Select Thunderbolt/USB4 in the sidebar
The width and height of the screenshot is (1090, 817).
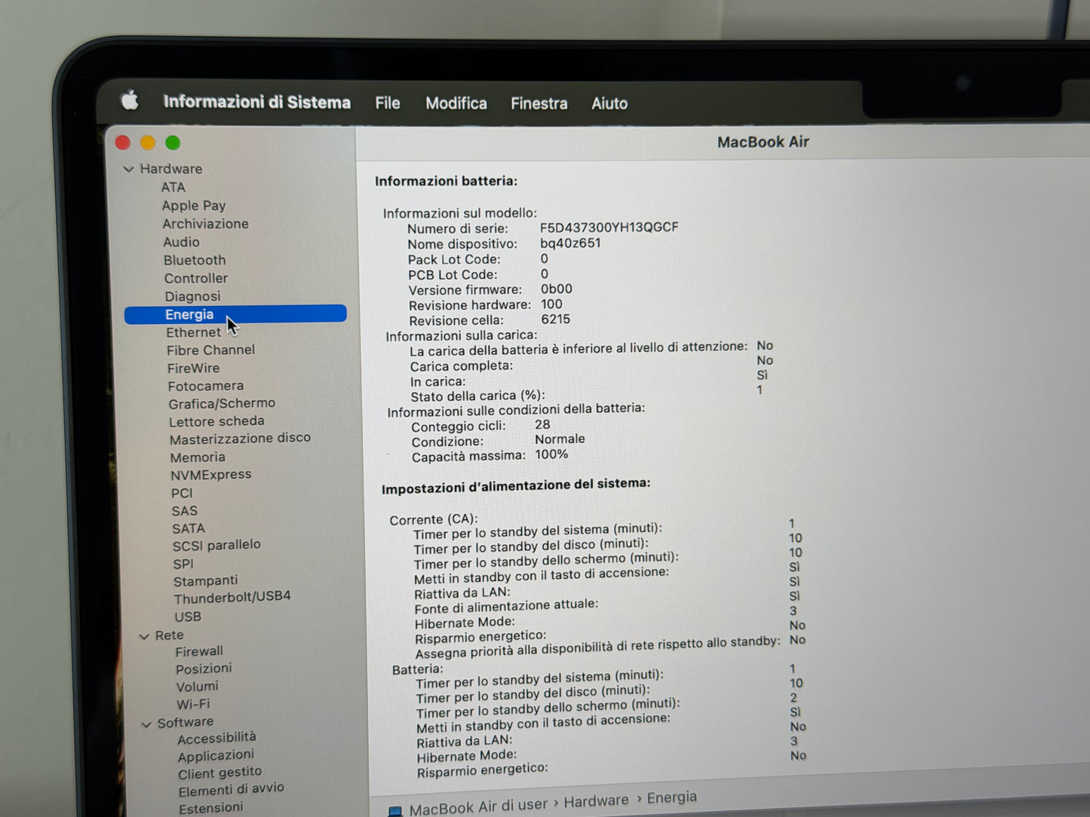[232, 598]
